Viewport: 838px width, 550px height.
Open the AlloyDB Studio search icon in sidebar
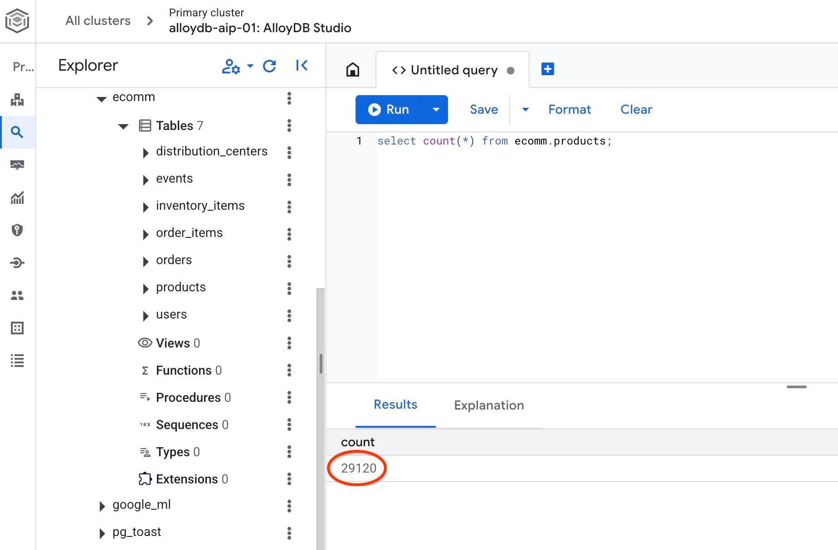pyautogui.click(x=17, y=132)
